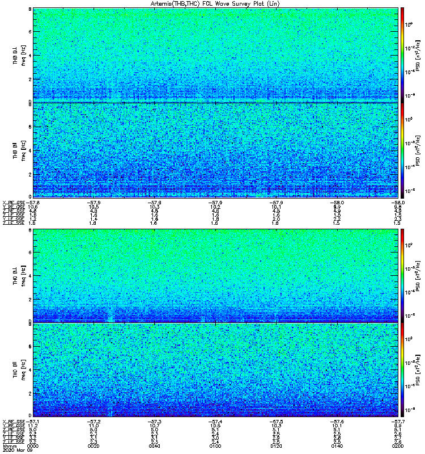Screen dimensions: 425x454
Task: Click the '0040' time tick label
Action: (x=154, y=446)
